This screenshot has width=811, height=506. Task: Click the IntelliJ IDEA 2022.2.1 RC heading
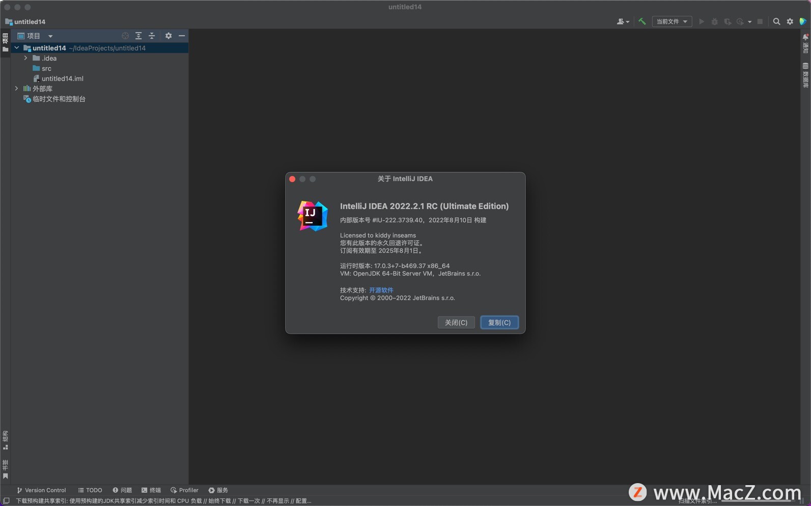(x=424, y=206)
